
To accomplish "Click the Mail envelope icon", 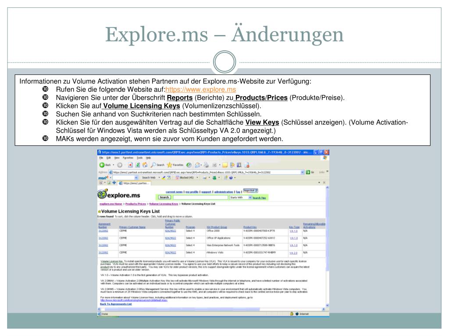I will click(x=197, y=165).
